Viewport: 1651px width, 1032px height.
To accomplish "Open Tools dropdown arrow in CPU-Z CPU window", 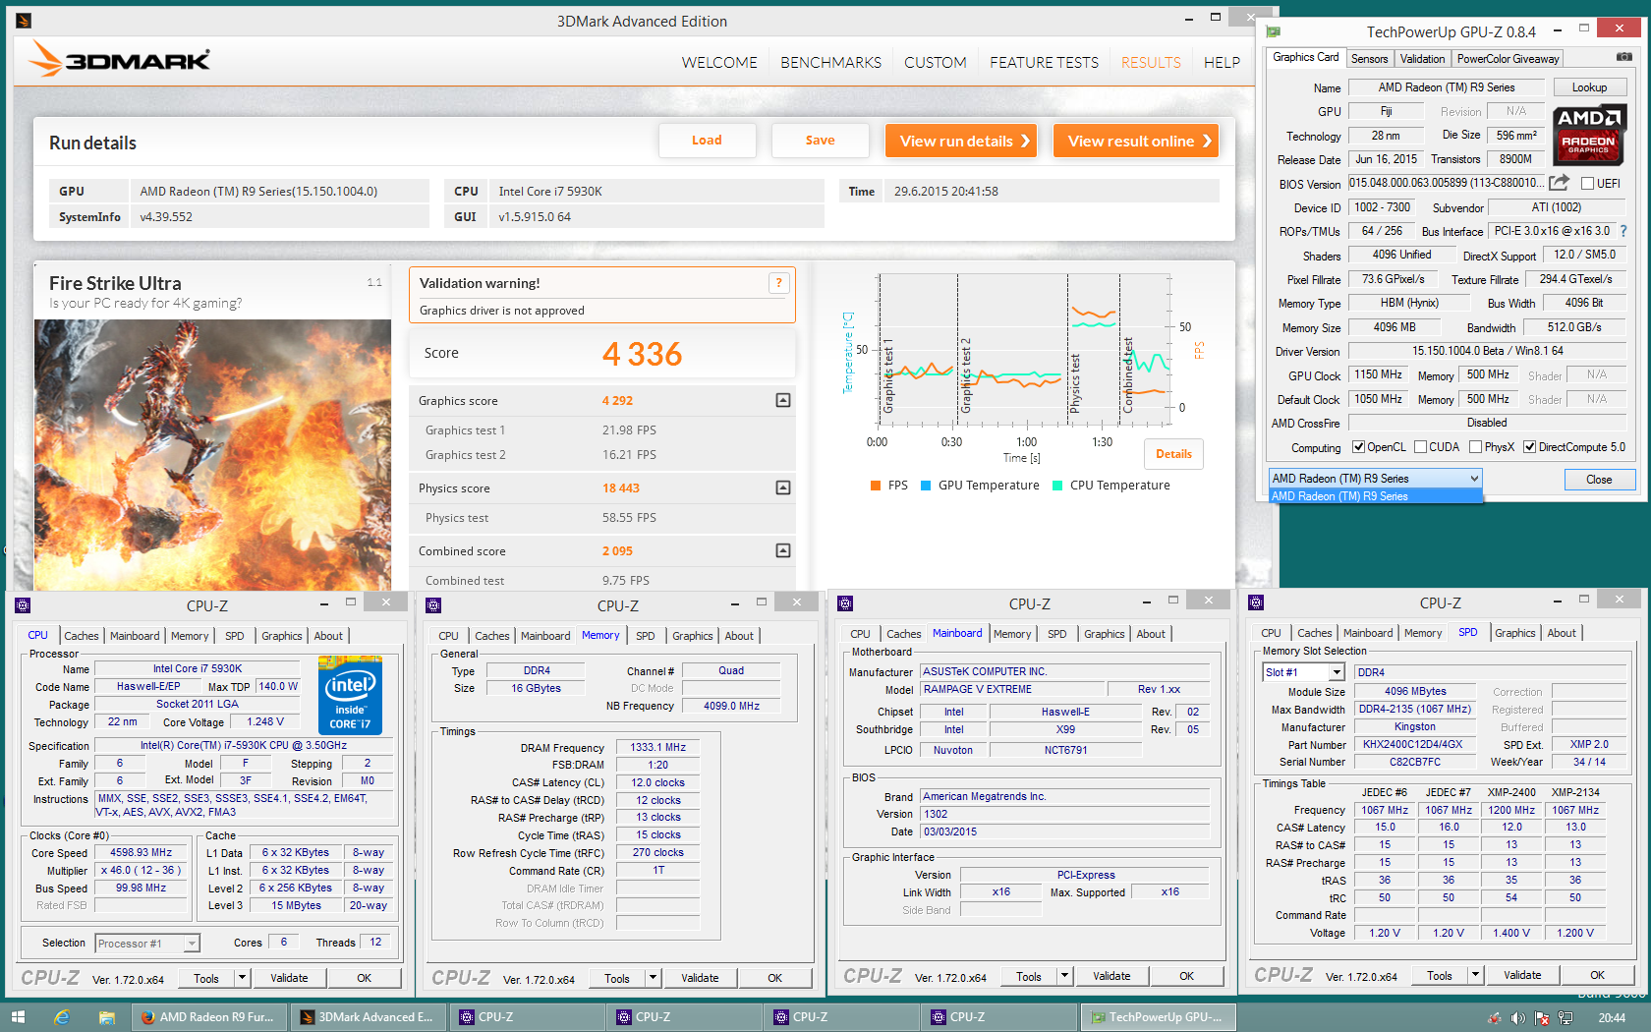I will point(242,978).
